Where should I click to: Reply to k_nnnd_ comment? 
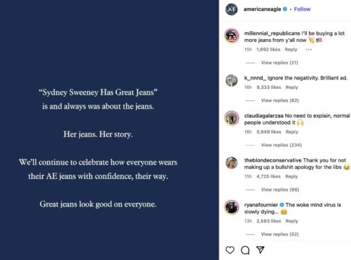(x=292, y=87)
